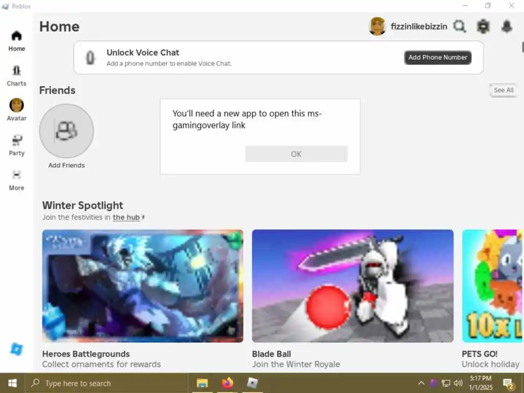The height and width of the screenshot is (393, 524).
Task: Click the purple tray icon
Action: 433,383
